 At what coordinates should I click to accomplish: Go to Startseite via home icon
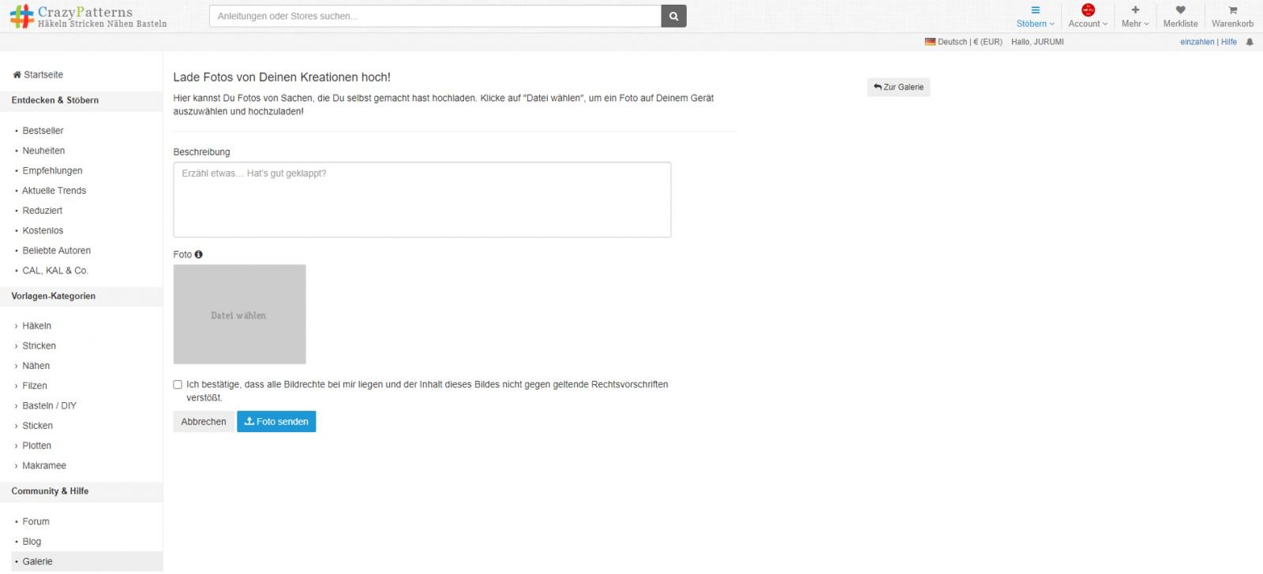17,75
